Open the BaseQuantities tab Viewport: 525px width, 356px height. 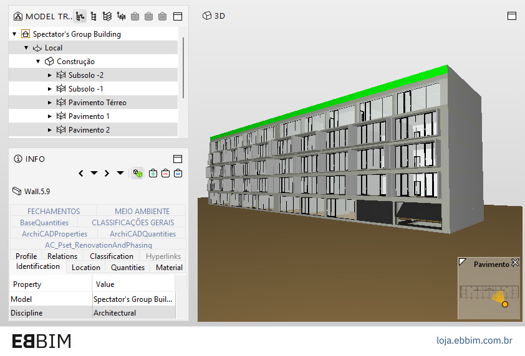(44, 223)
